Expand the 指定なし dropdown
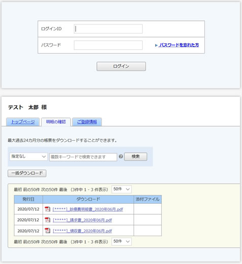This screenshot has height=264, width=242. 28,157
